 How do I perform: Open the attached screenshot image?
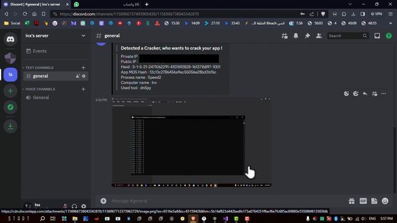[192, 142]
